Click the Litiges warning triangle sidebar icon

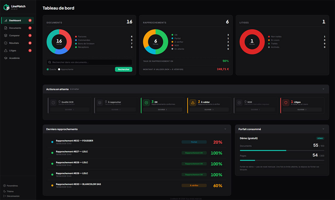point(6,51)
